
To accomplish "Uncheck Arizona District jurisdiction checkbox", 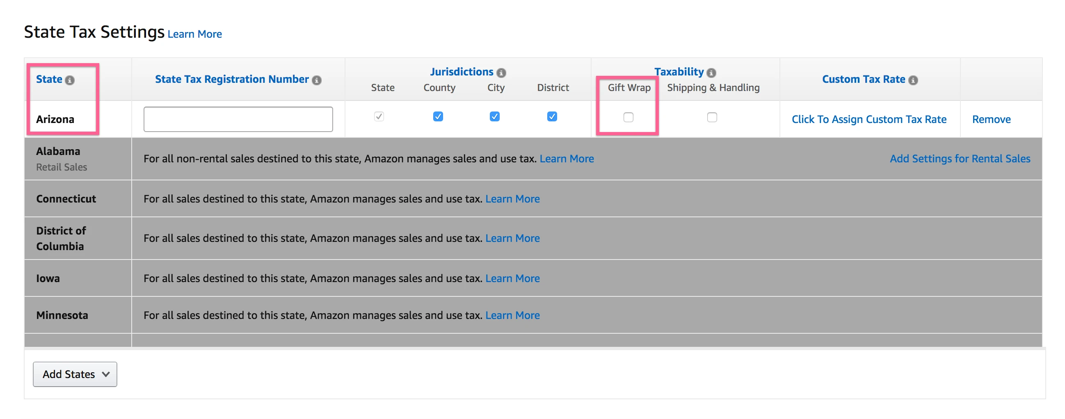I will tap(552, 116).
